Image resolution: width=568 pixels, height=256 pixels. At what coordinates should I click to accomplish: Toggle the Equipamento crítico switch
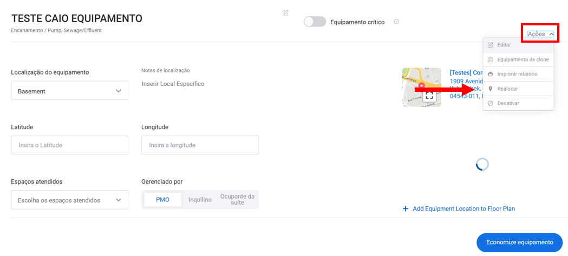(315, 22)
